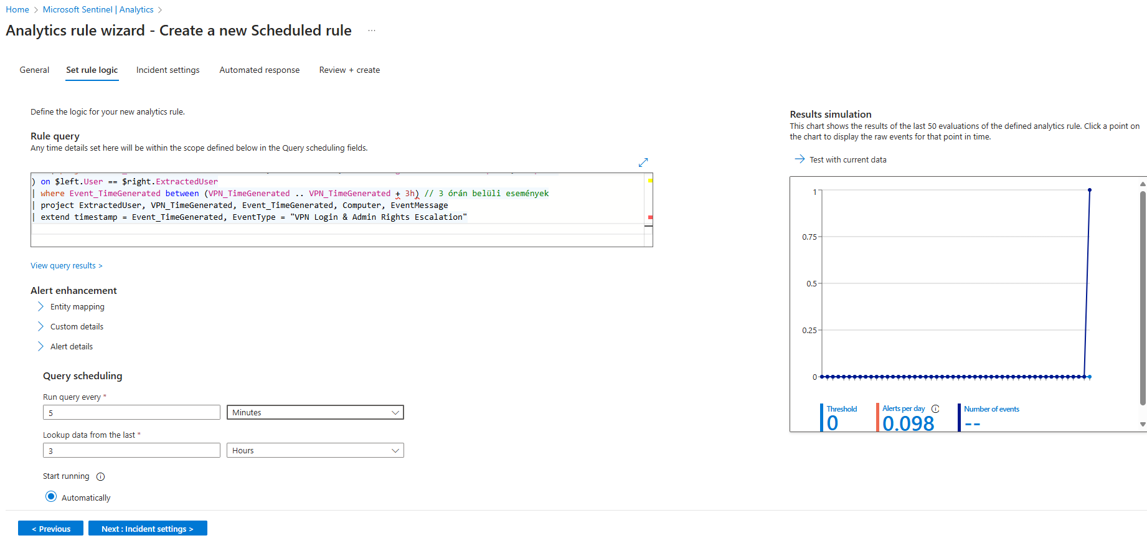This screenshot has height=538, width=1147.
Task: Click the ellipsis more options icon by title
Action: pyautogui.click(x=372, y=31)
